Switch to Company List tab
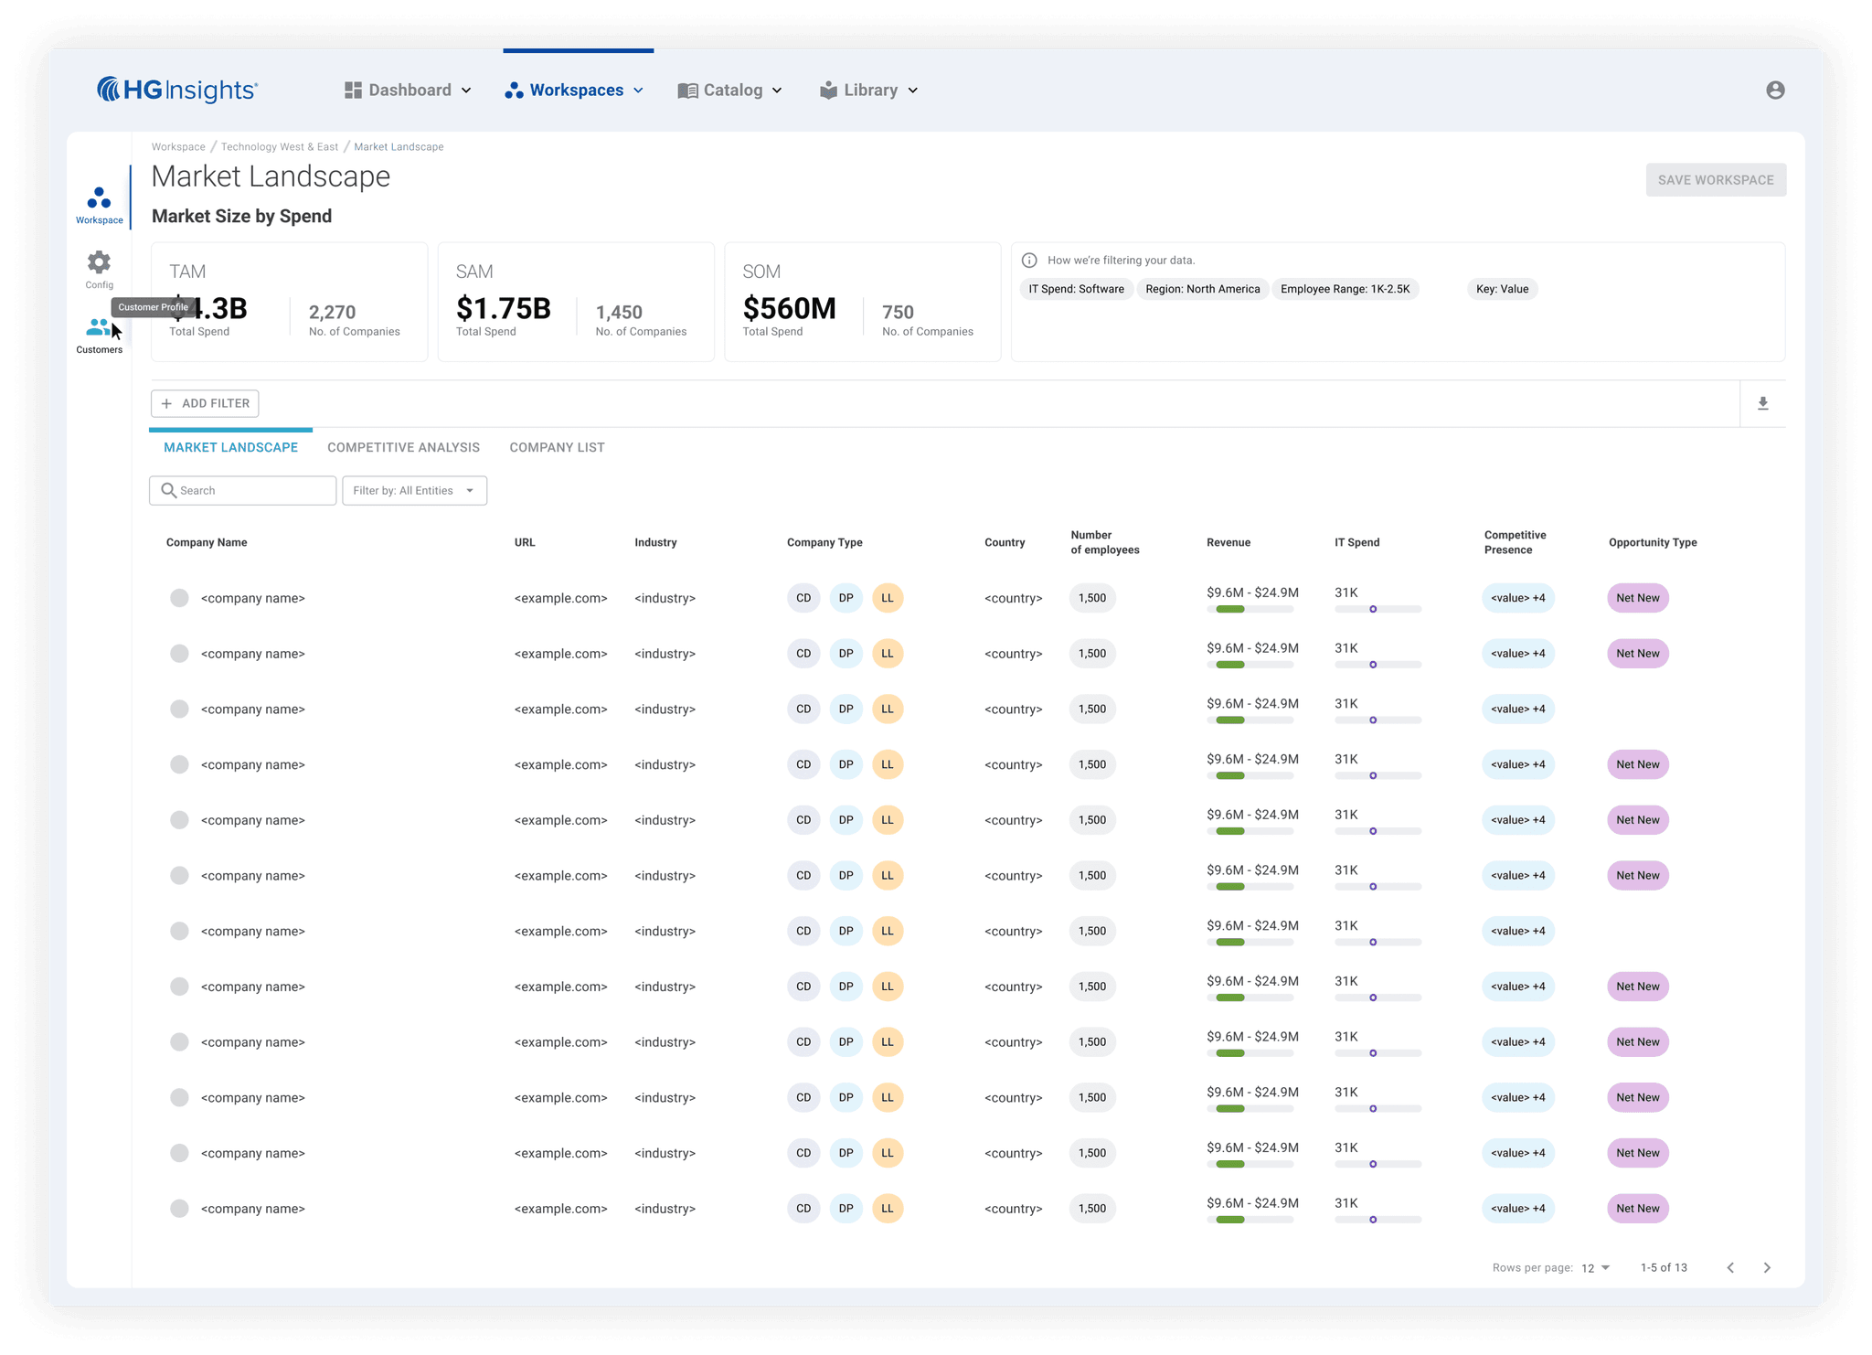1872x1355 pixels. pos(557,447)
